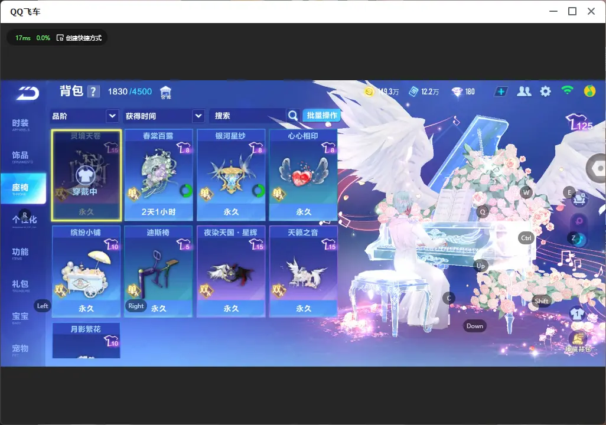This screenshot has width=606, height=425.
Task: Click the diamond currency icon
Action: pos(457,92)
